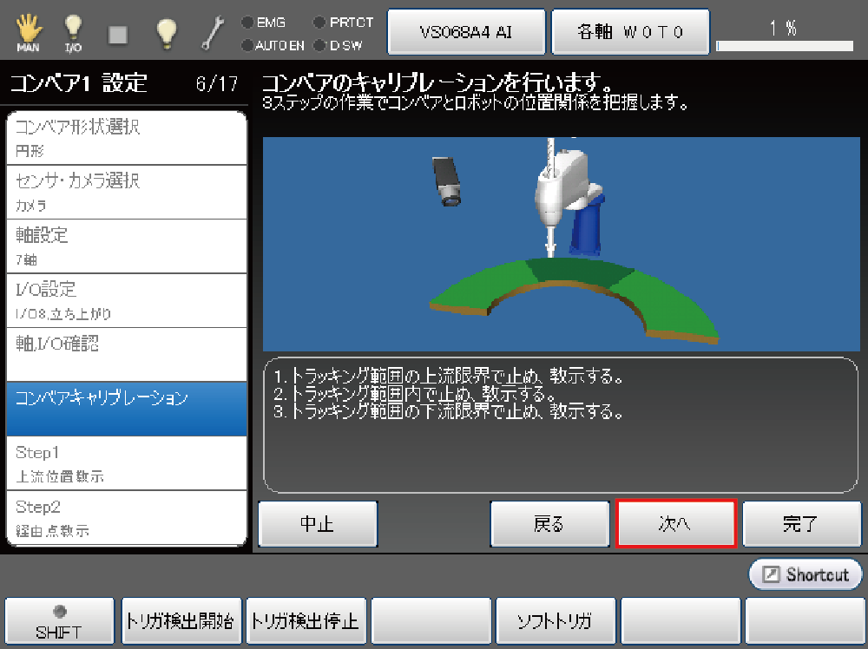This screenshot has height=649, width=868.
Task: Open the 軸設定 step
Action: point(127,246)
